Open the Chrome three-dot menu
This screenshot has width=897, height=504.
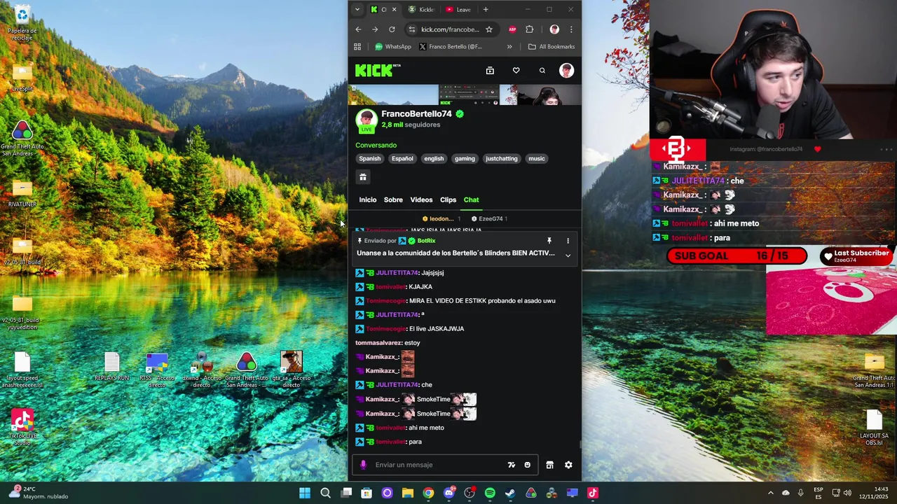(x=571, y=29)
